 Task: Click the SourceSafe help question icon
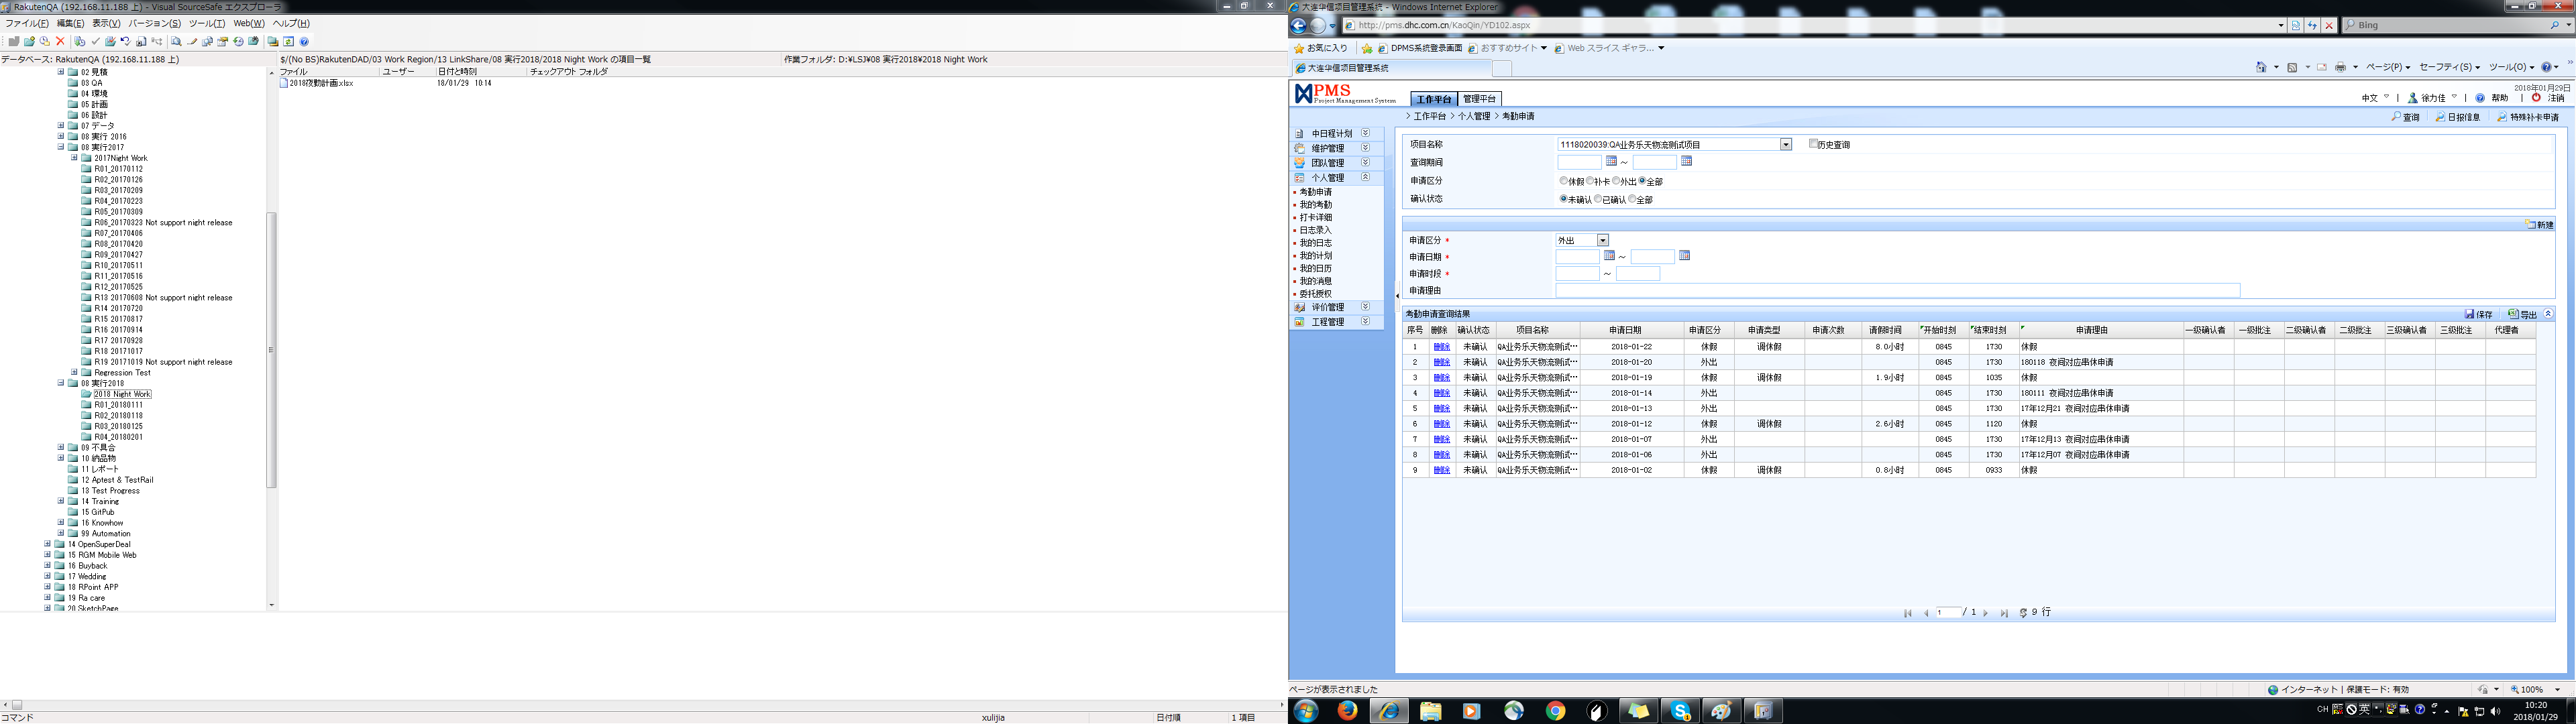point(304,42)
